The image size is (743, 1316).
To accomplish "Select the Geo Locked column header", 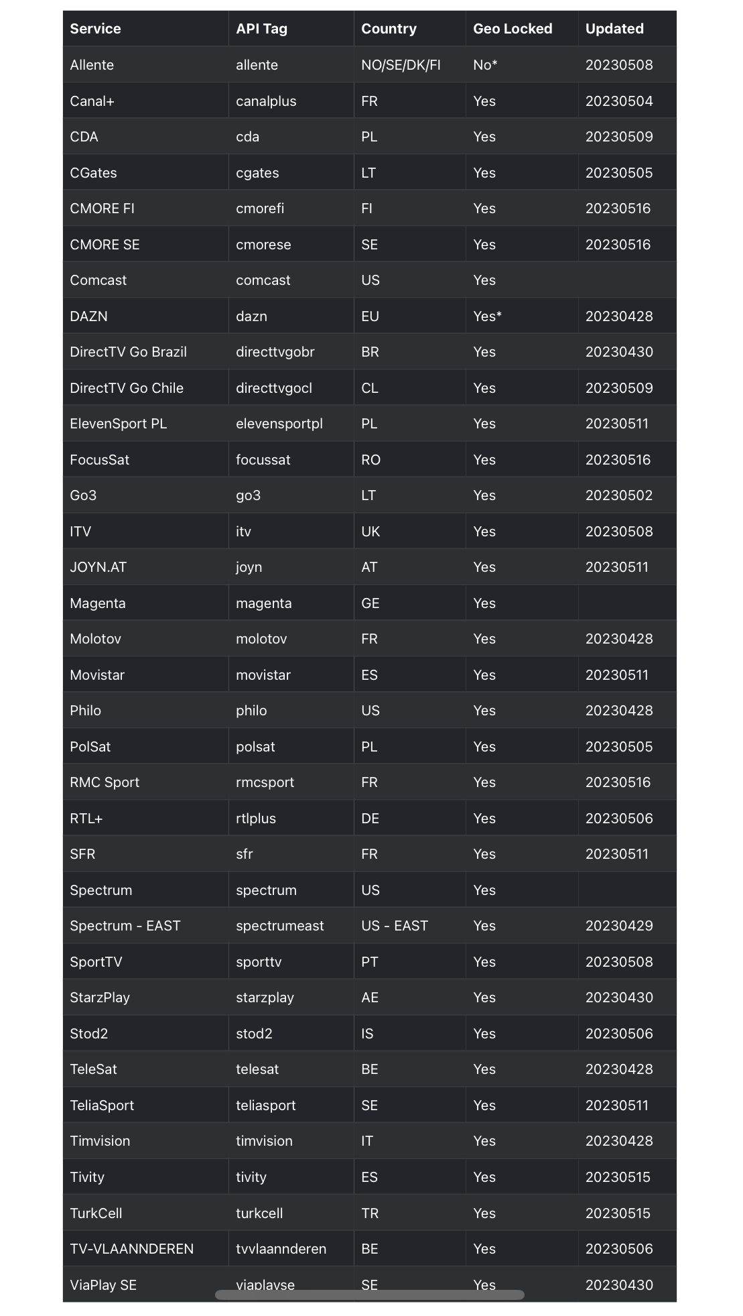I will (x=513, y=29).
